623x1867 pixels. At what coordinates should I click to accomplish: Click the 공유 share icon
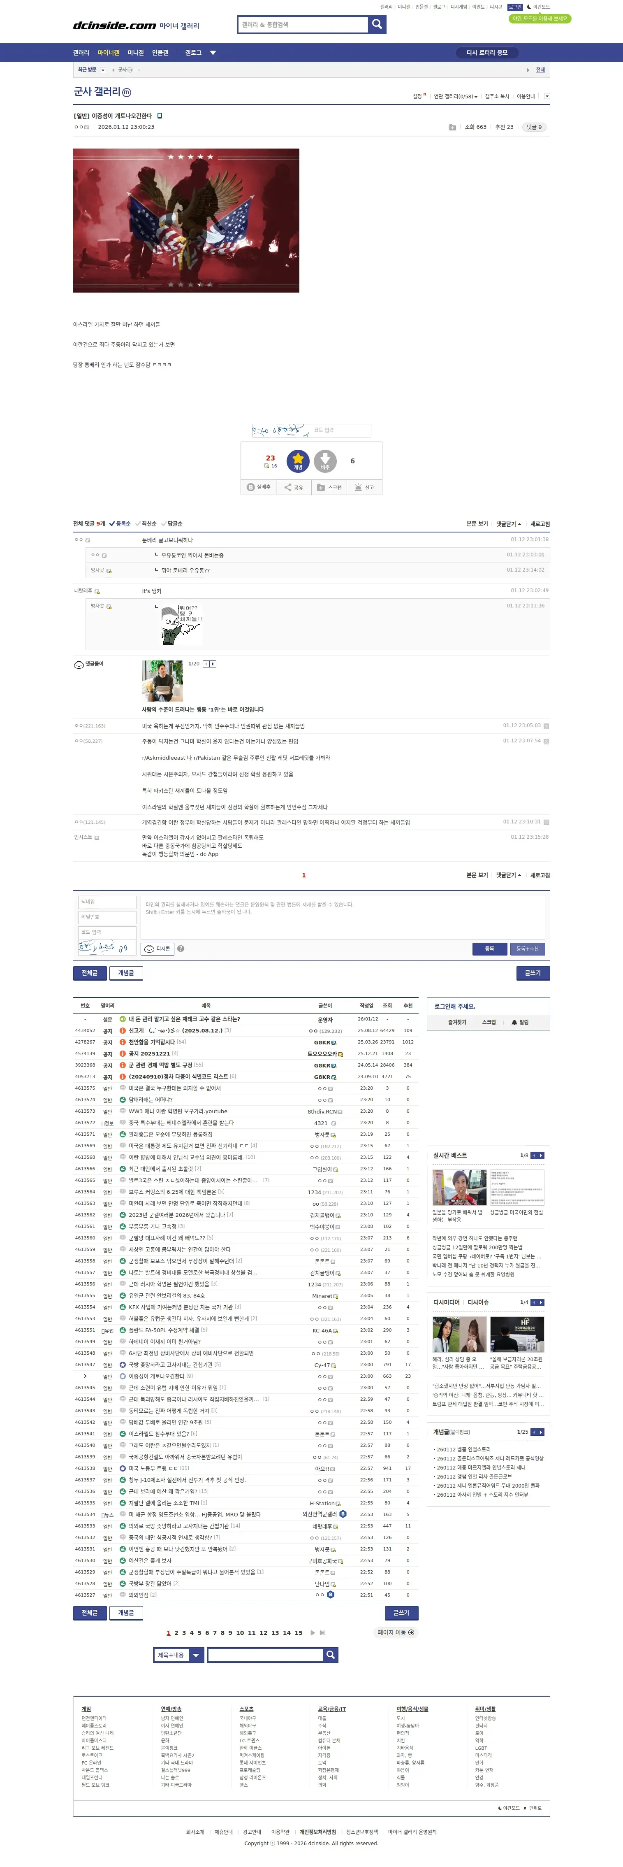(x=287, y=487)
